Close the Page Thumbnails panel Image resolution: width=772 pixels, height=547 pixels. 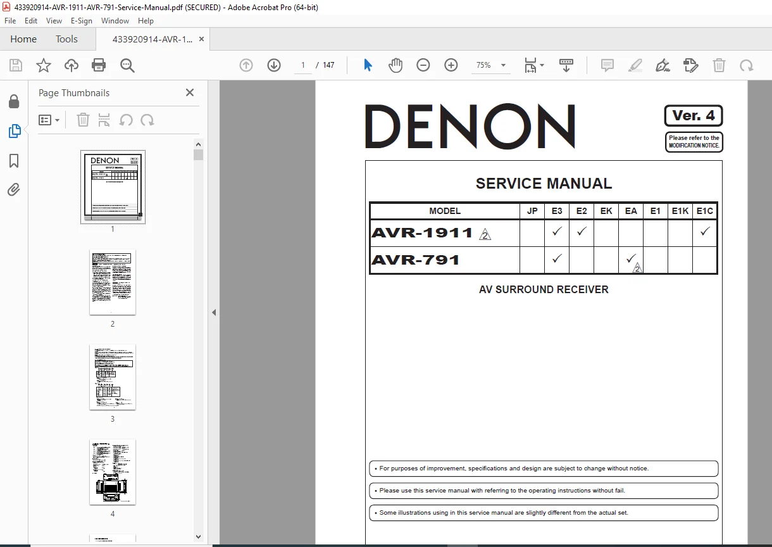coord(189,92)
